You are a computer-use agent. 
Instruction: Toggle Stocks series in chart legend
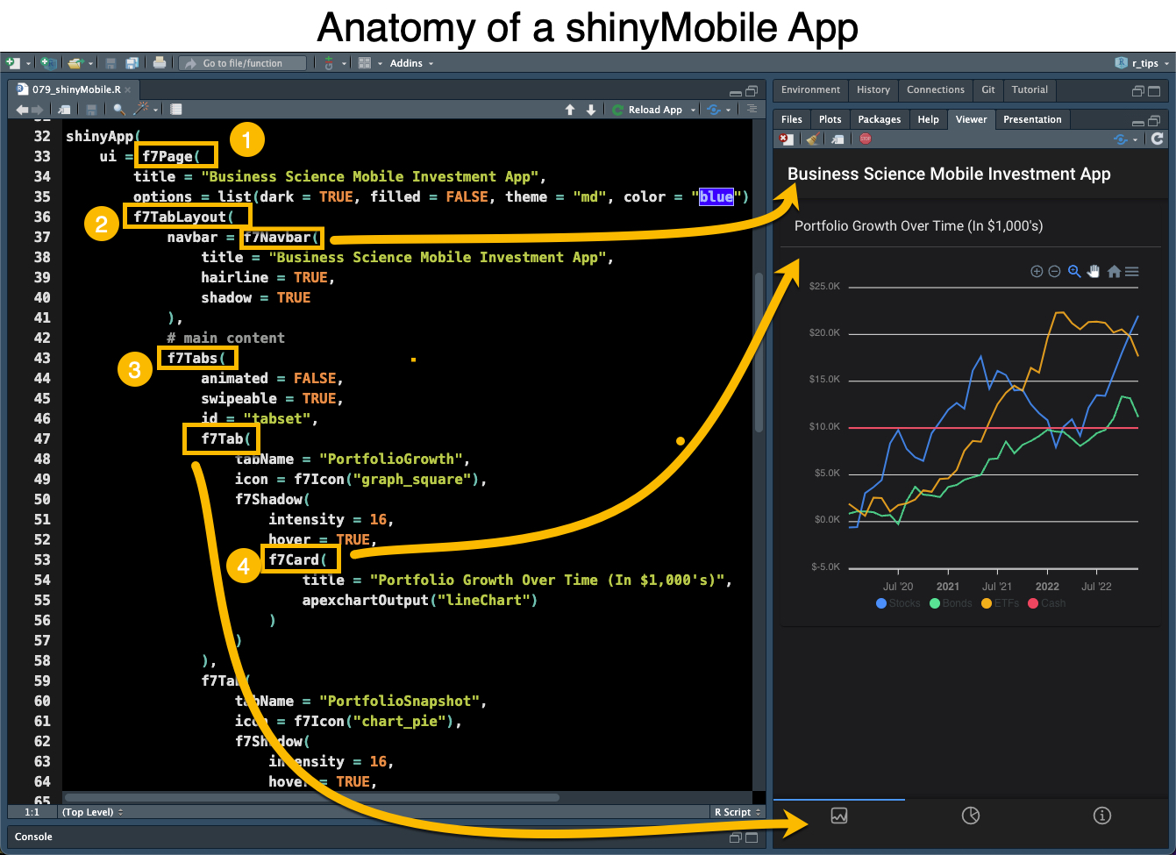(x=899, y=603)
